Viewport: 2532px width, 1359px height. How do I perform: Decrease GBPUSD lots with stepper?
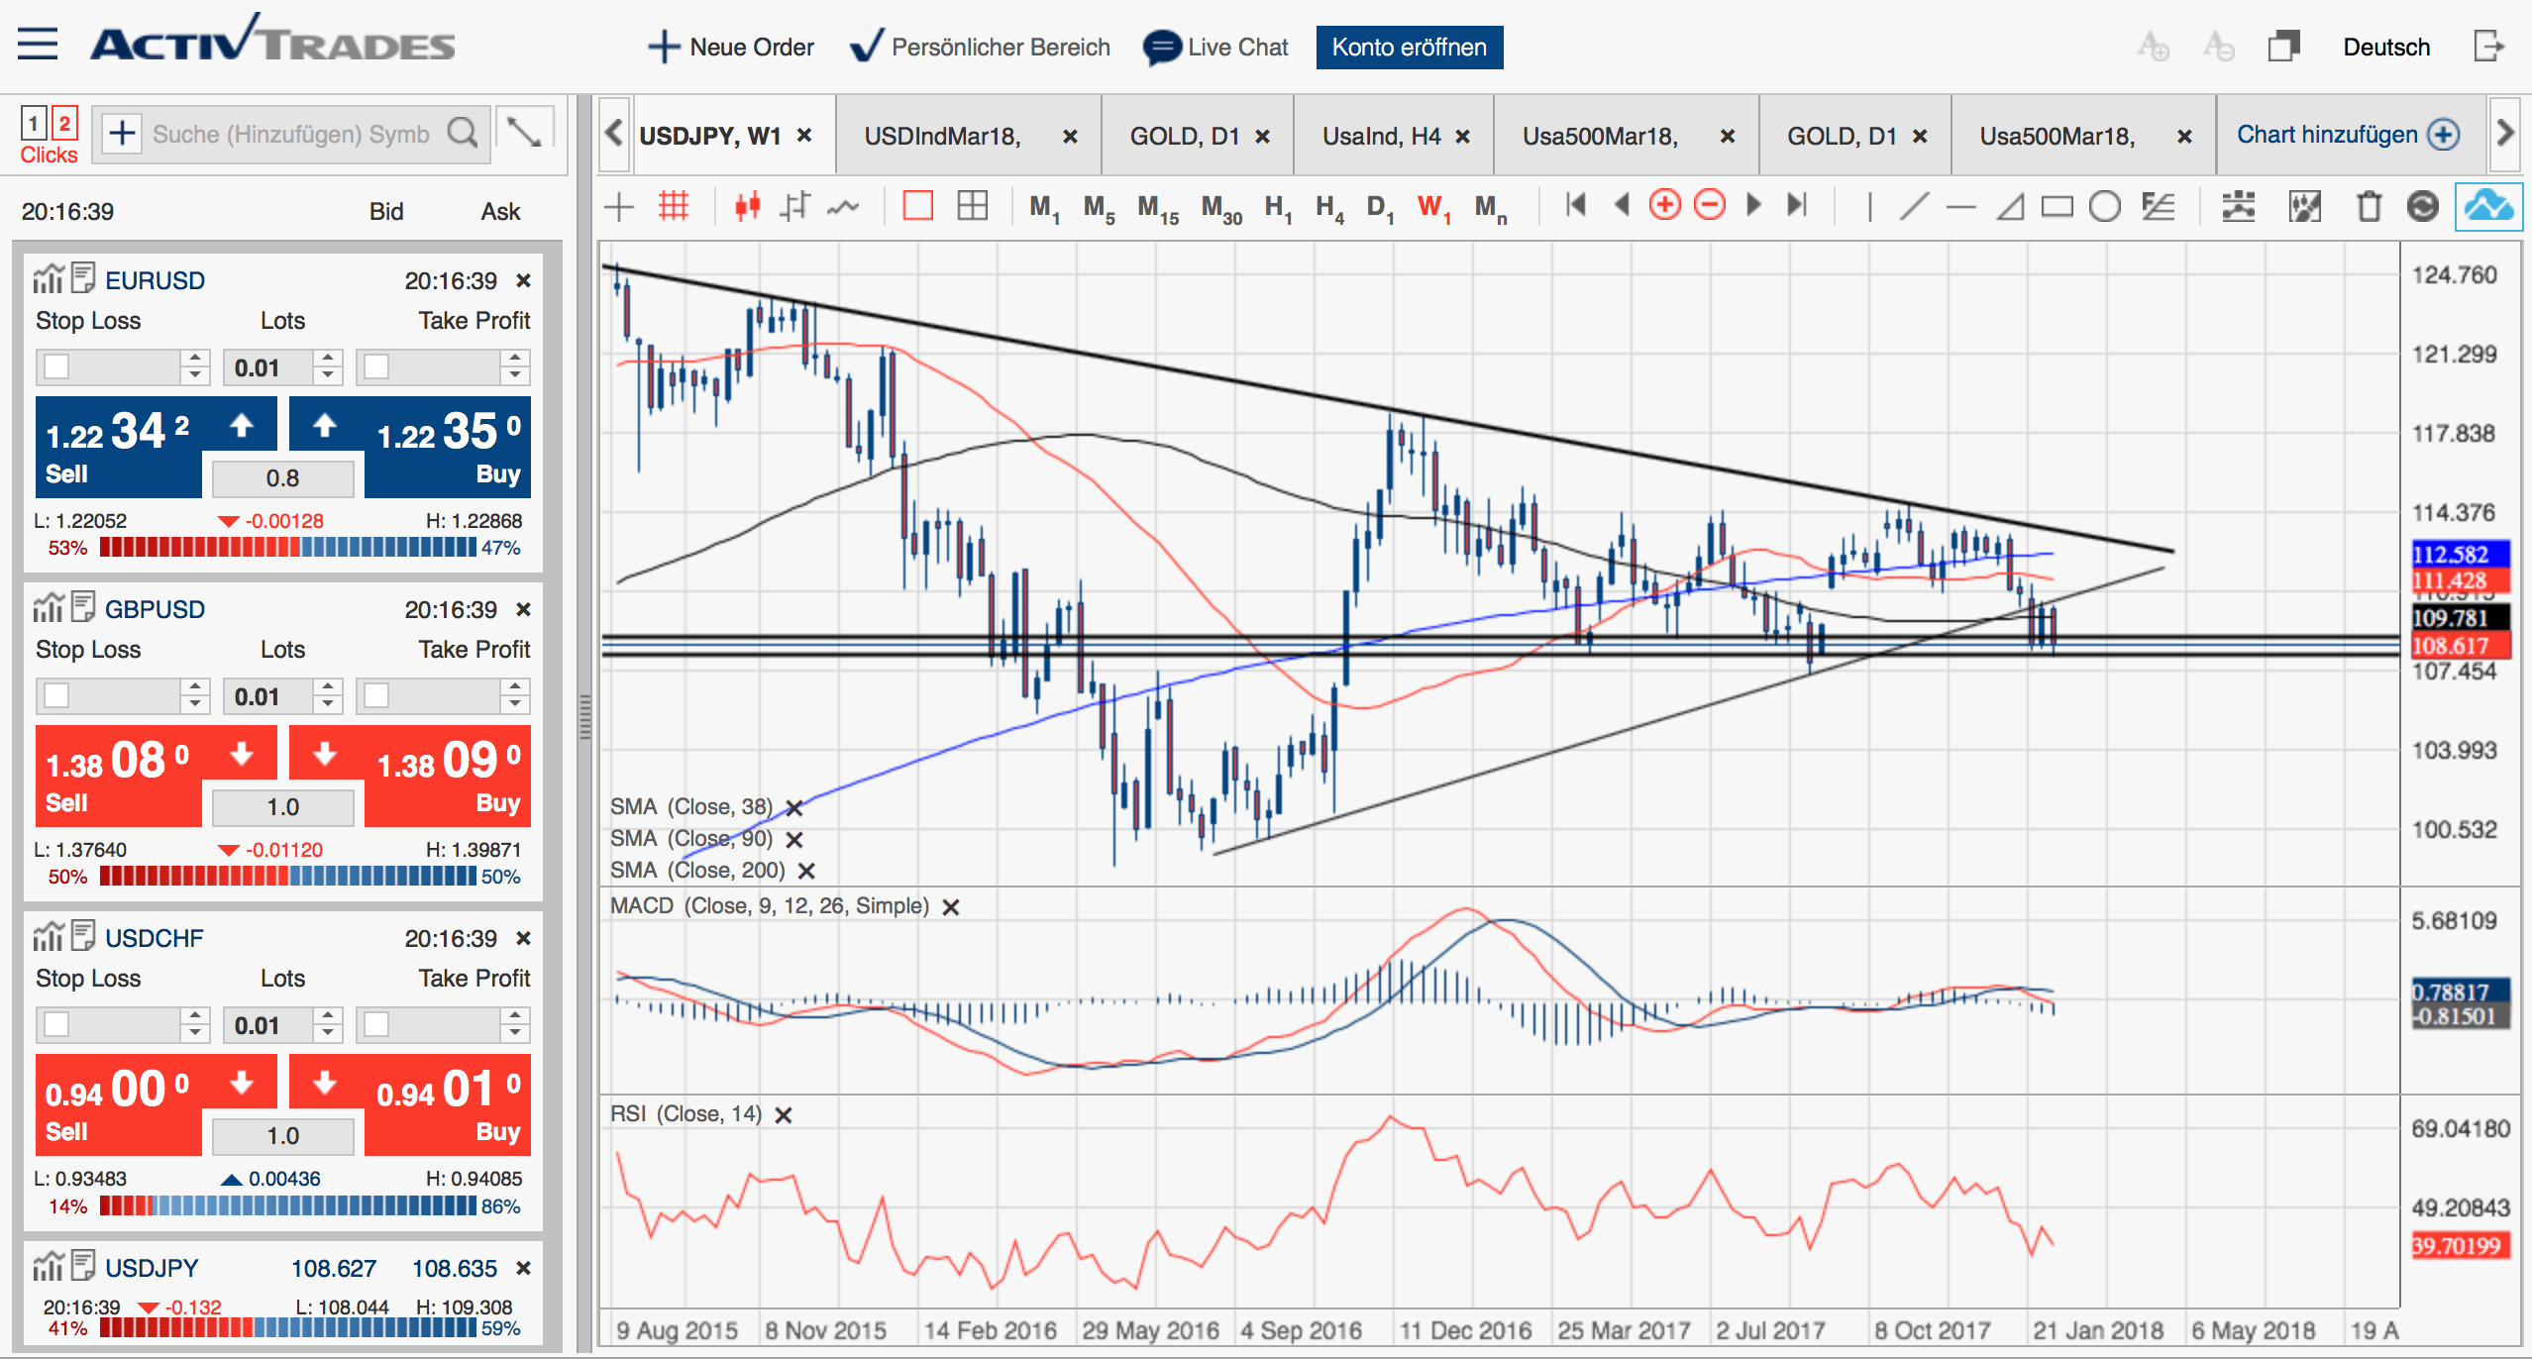pyautogui.click(x=328, y=705)
